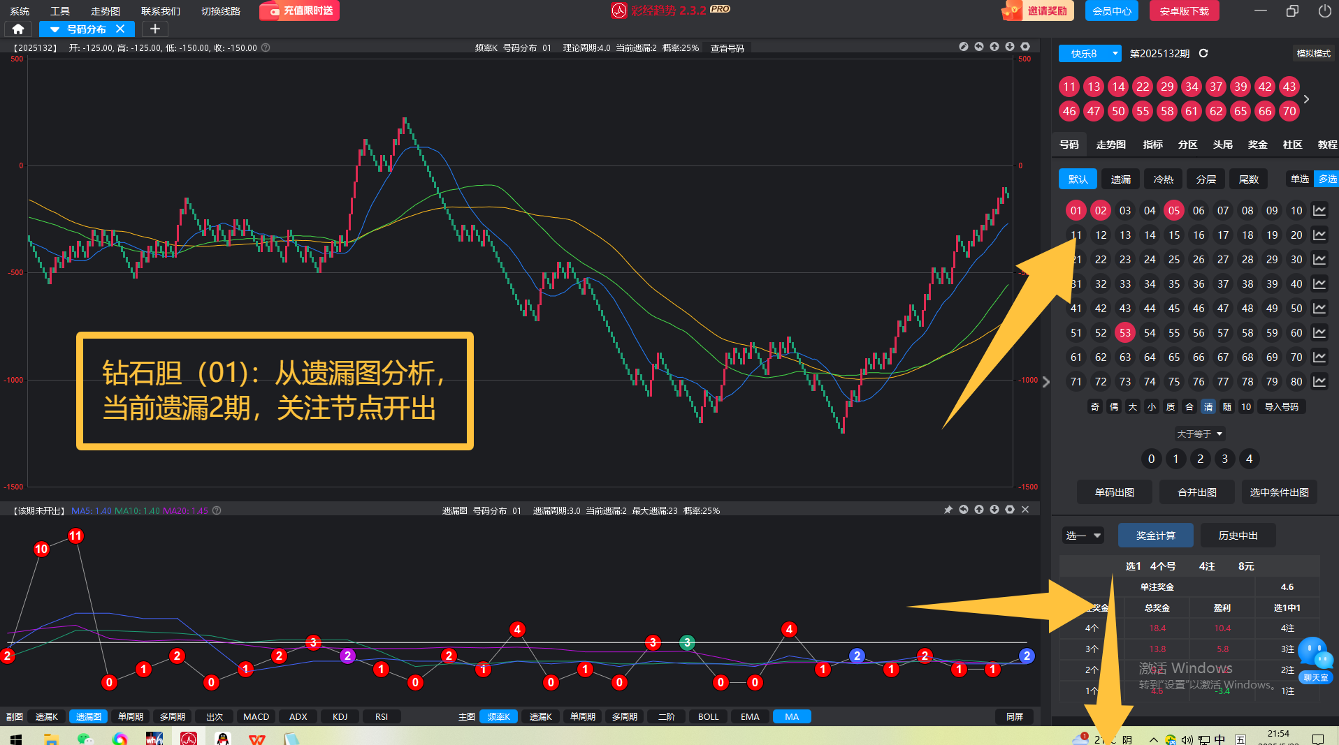
Task: Click the 历史中出 button
Action: (x=1238, y=536)
